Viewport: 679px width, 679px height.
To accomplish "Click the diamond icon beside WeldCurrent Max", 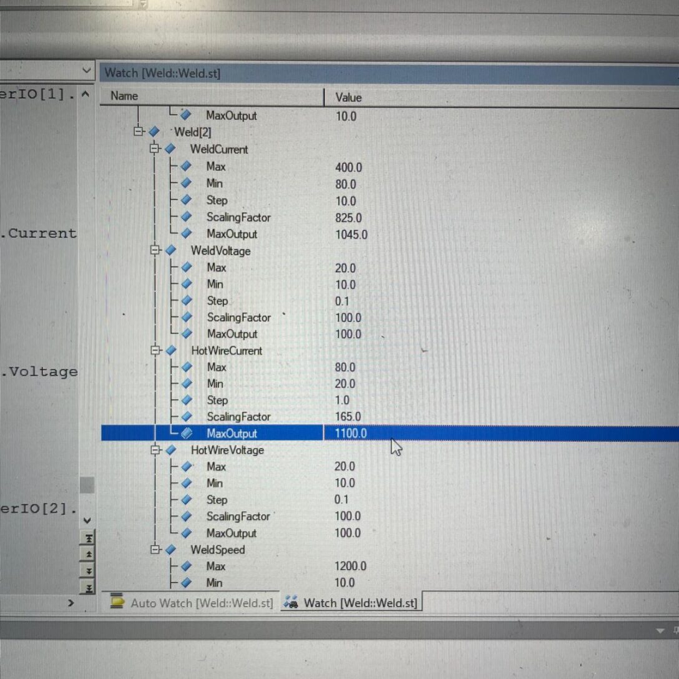I will [186, 166].
